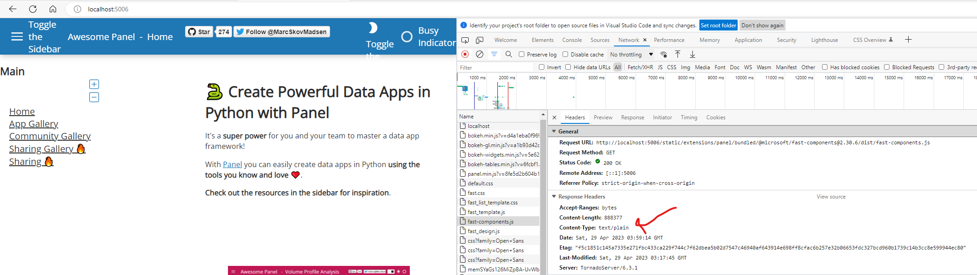Follow the Panel hyperlink in text

[233, 164]
